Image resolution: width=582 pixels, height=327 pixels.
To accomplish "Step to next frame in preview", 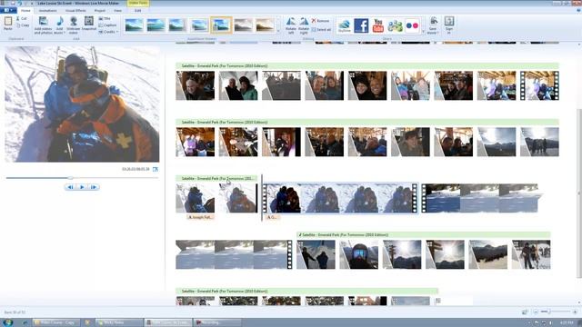I will click(x=94, y=187).
